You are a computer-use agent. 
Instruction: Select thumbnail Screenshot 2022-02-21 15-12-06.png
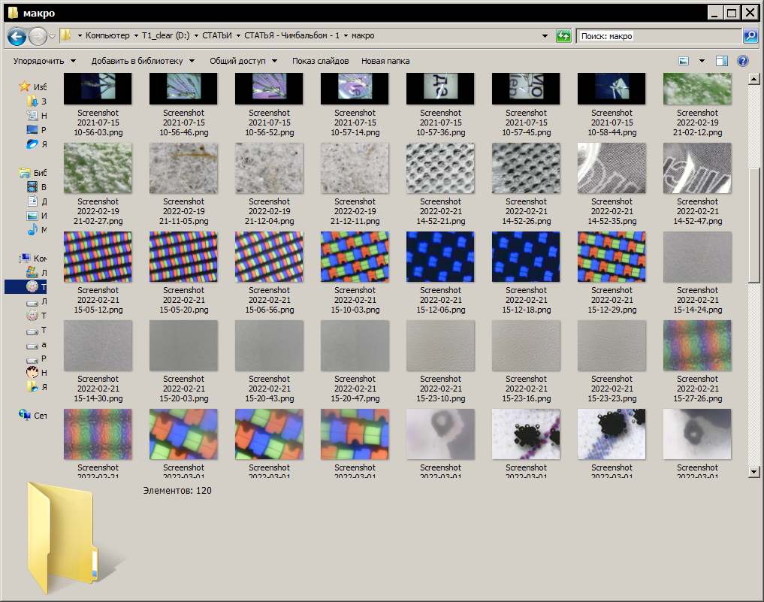pos(440,256)
